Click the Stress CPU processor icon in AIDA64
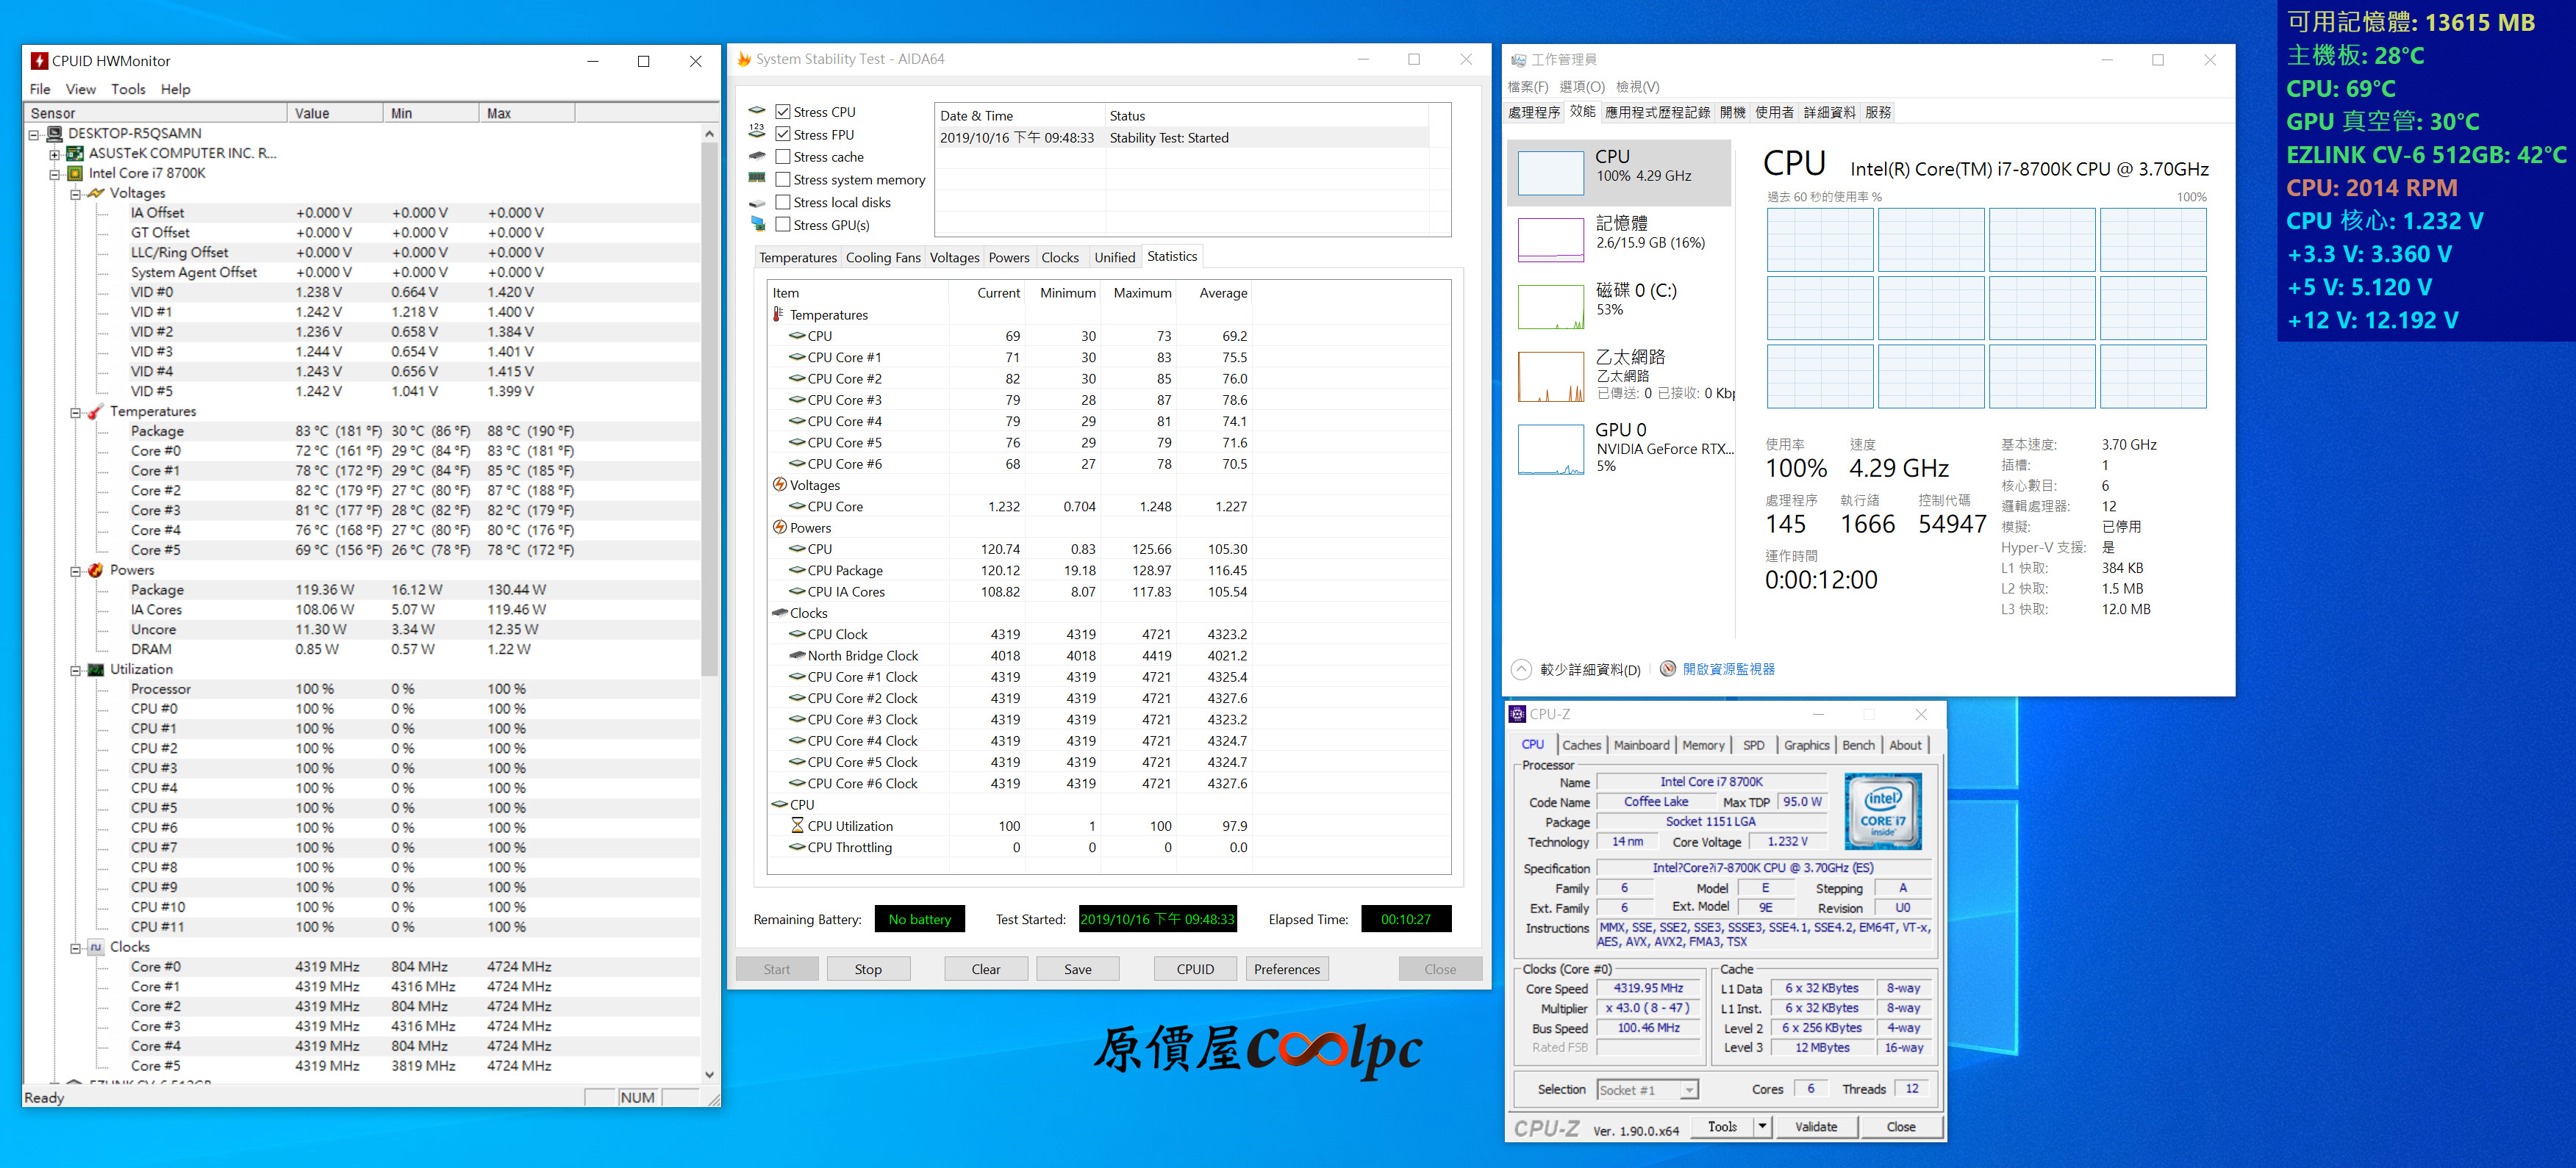The height and width of the screenshot is (1168, 2576). [x=757, y=111]
